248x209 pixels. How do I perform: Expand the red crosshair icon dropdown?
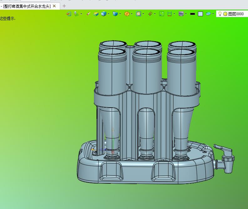[x=155, y=14]
